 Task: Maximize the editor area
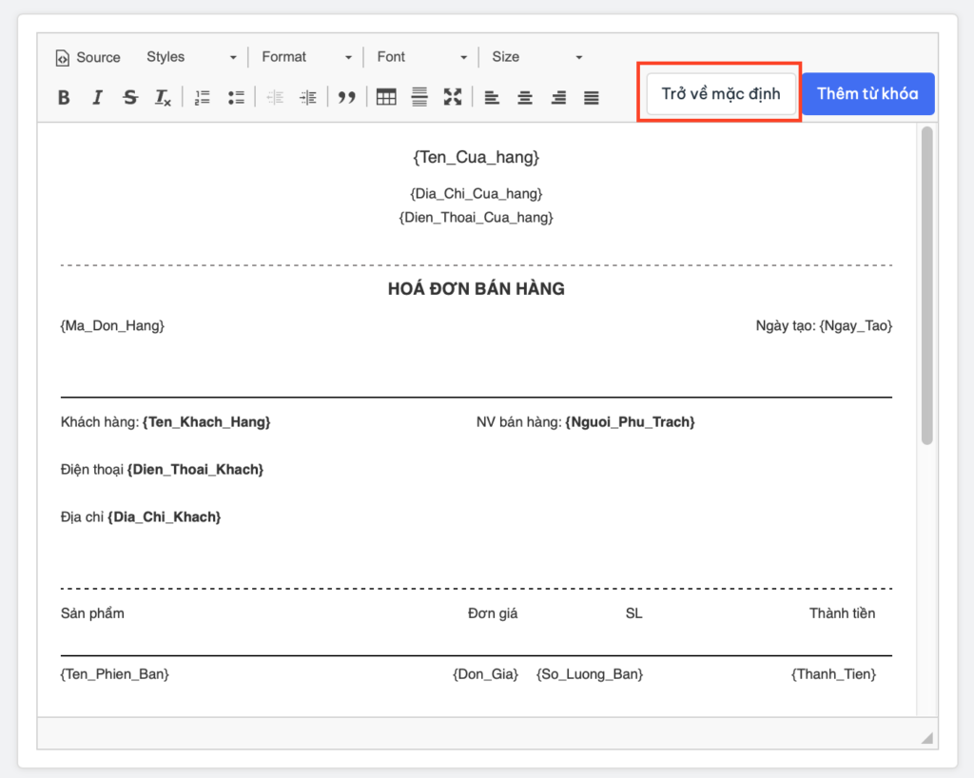(x=453, y=97)
